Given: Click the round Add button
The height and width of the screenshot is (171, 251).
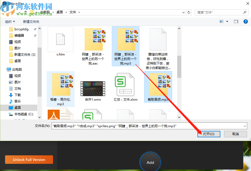Looking at the screenshot, I should coord(150,162).
